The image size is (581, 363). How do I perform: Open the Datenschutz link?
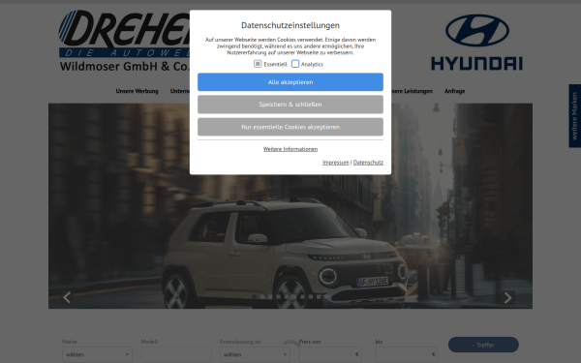368,163
